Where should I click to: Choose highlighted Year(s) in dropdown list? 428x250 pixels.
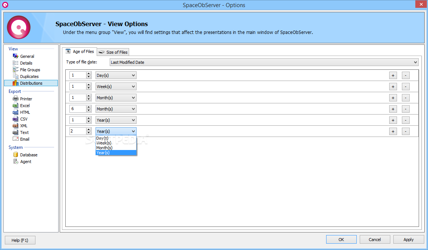tap(116, 153)
